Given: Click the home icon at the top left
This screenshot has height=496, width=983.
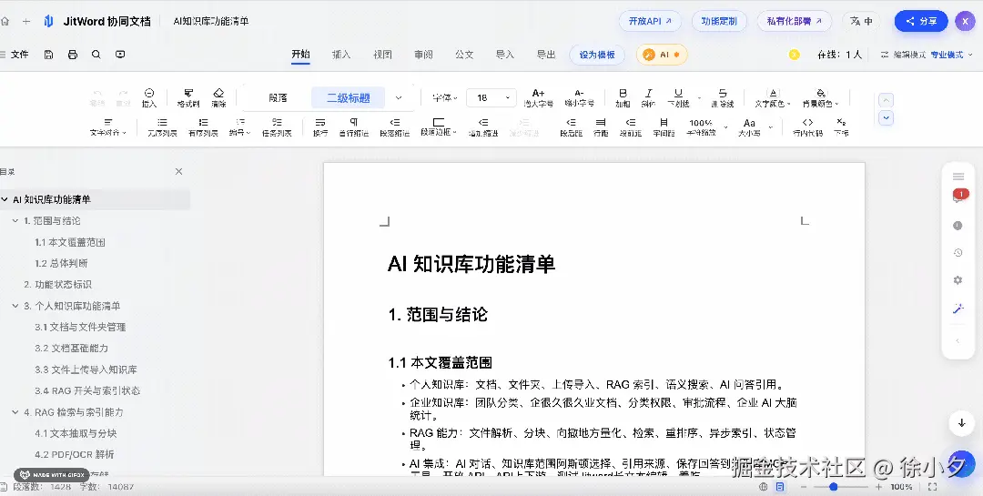Looking at the screenshot, I should 5,21.
